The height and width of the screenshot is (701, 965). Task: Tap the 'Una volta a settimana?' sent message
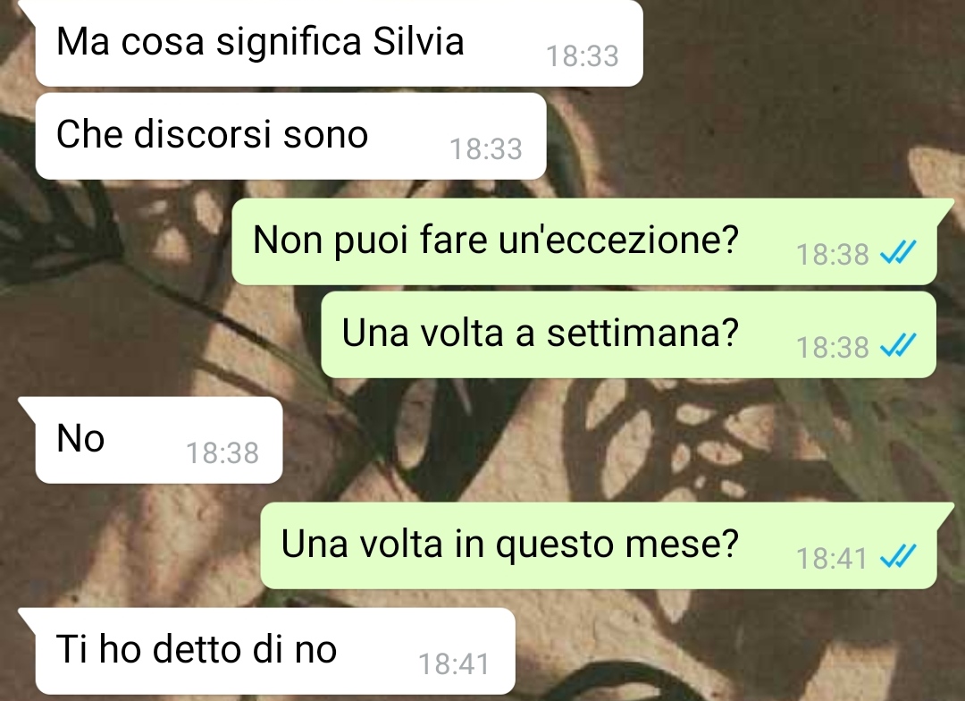pyautogui.click(x=629, y=334)
